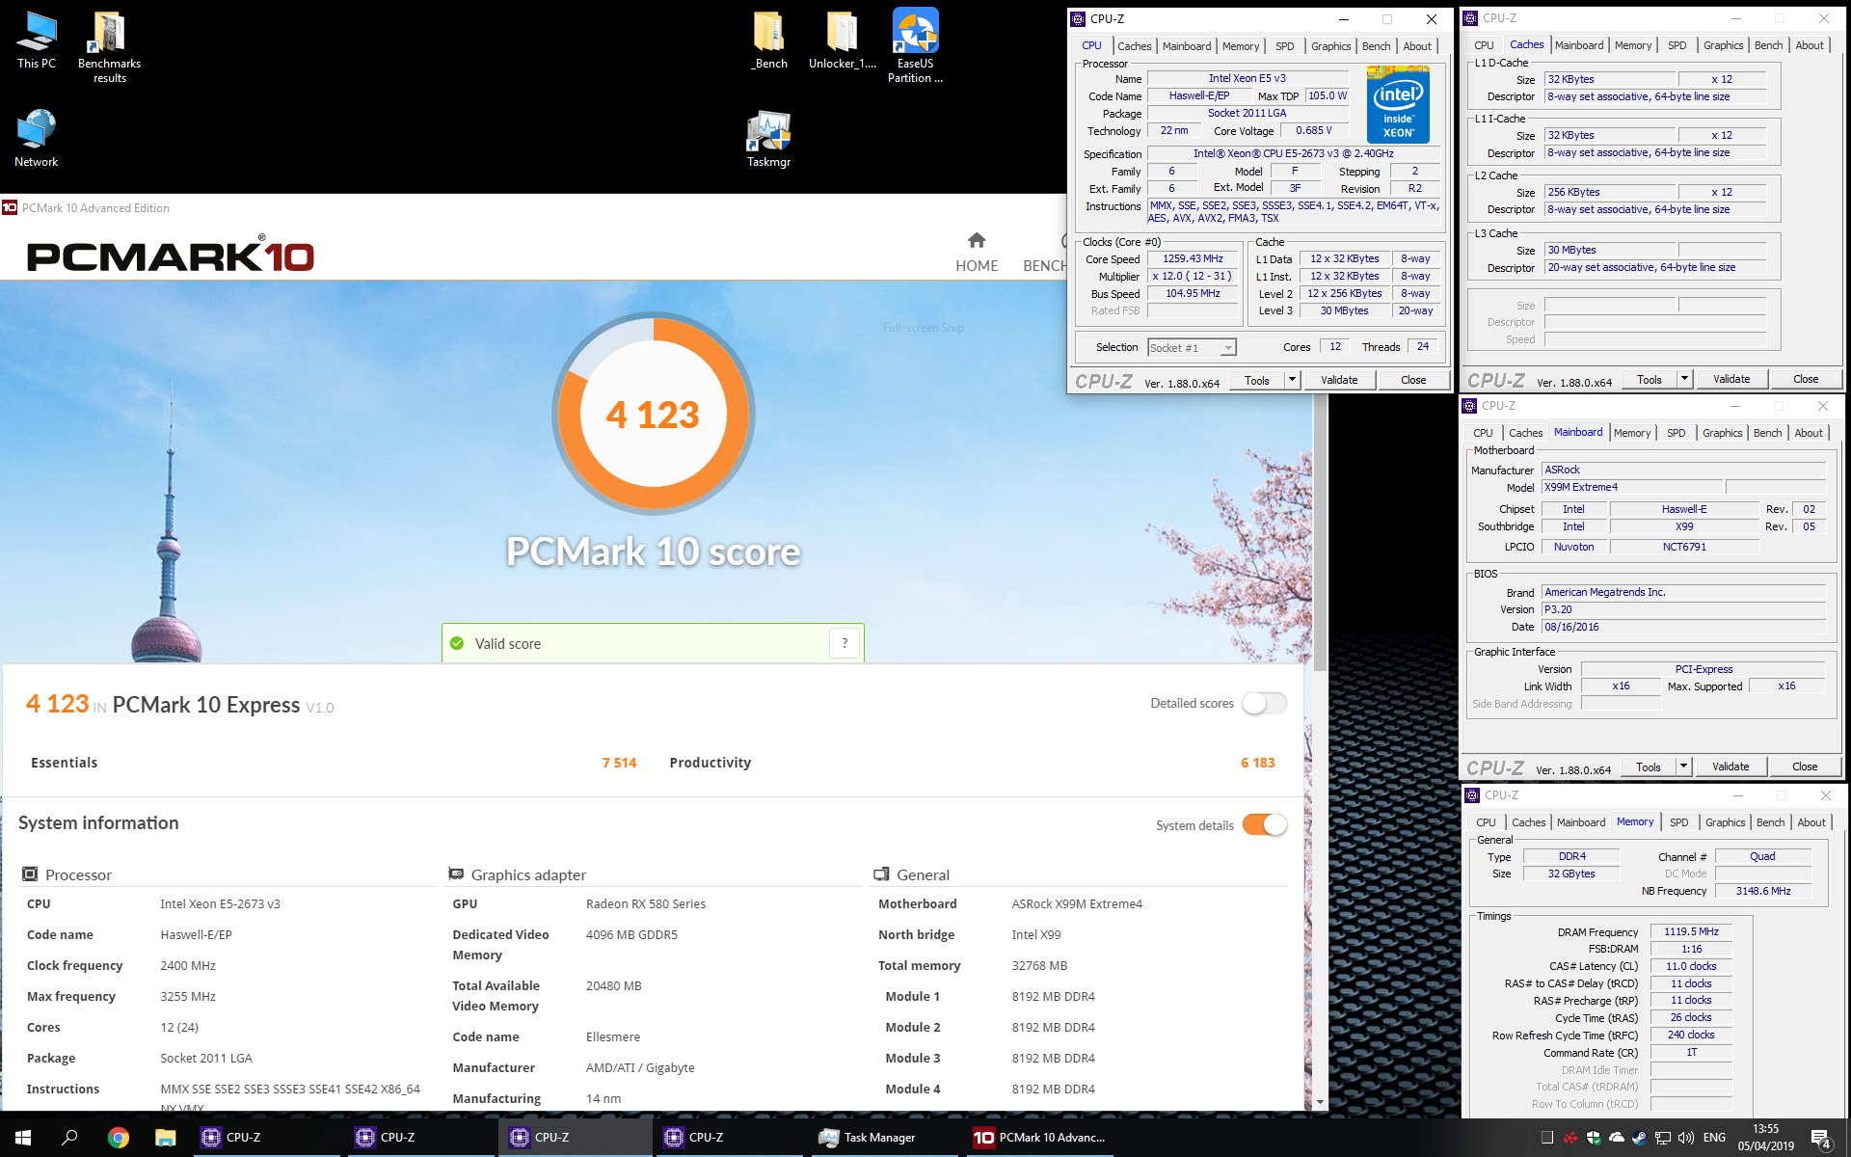Open the Windows Start menu
The height and width of the screenshot is (1157, 1851).
pyautogui.click(x=23, y=1138)
